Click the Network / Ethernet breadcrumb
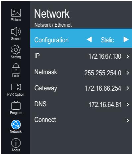The image size is (132, 154). [53, 25]
